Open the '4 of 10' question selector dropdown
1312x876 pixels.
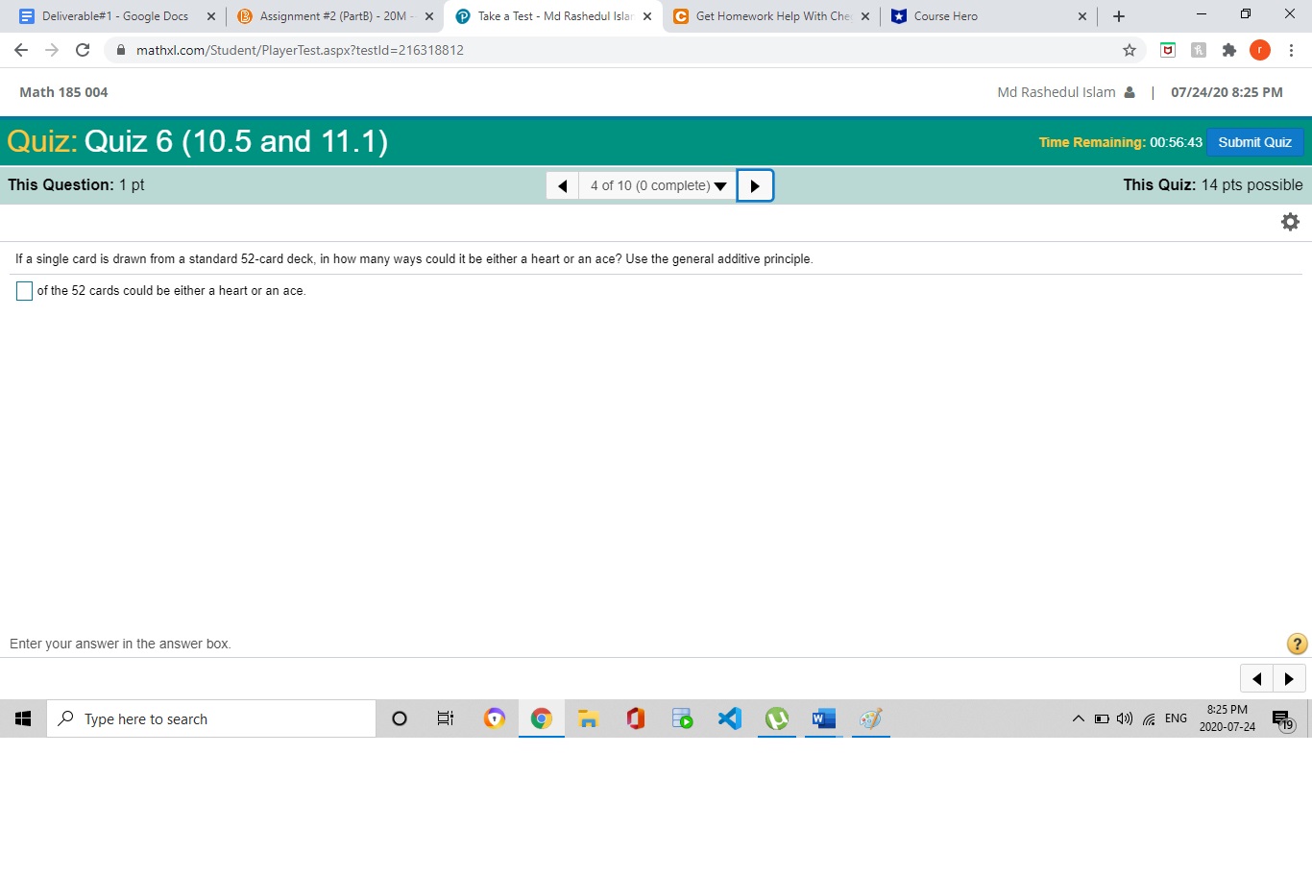656,185
